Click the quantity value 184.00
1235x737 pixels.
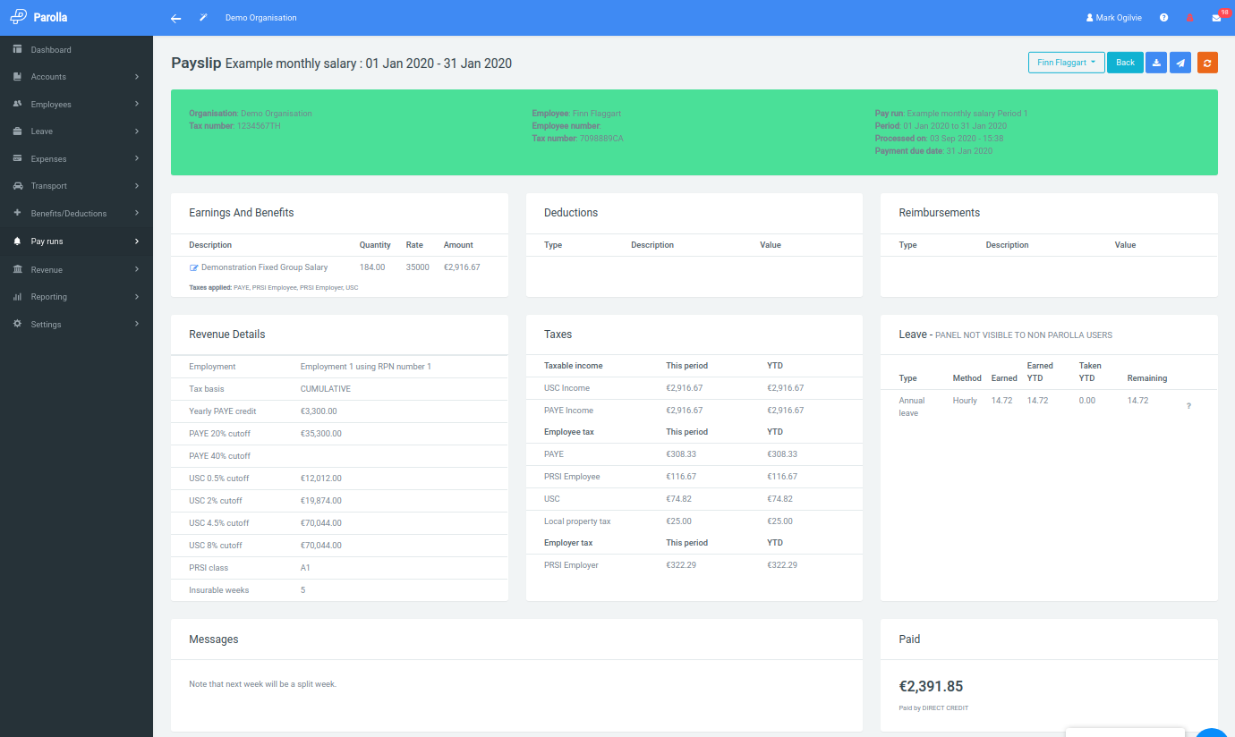372,267
